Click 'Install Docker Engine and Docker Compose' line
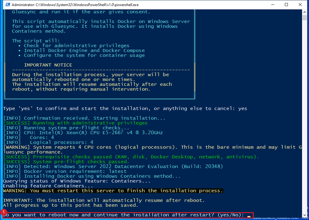309x220 pixels. pos(84,50)
